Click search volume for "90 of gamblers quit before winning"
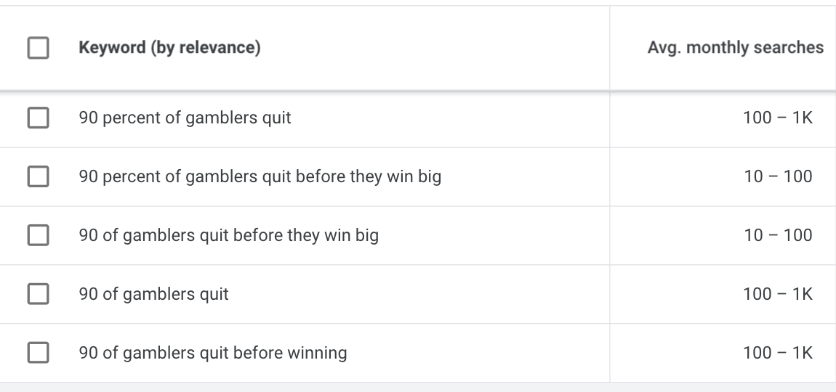The width and height of the screenshot is (836, 392). coord(777,354)
